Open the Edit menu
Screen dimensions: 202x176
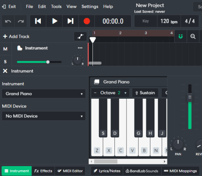42,7
